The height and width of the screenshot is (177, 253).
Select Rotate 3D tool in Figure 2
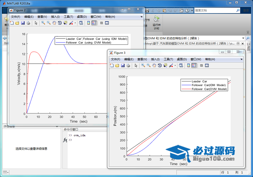pos(60,23)
